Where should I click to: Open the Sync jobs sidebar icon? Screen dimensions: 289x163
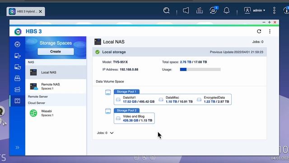(x=17, y=67)
